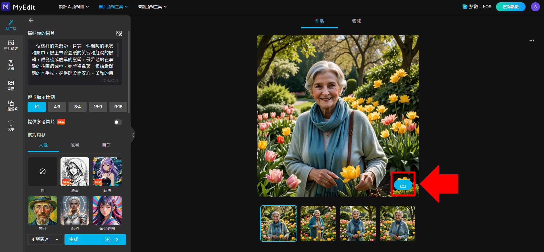Open the 照片修復 sidebar tool
Screen dimensions: 544x252
(11, 45)
